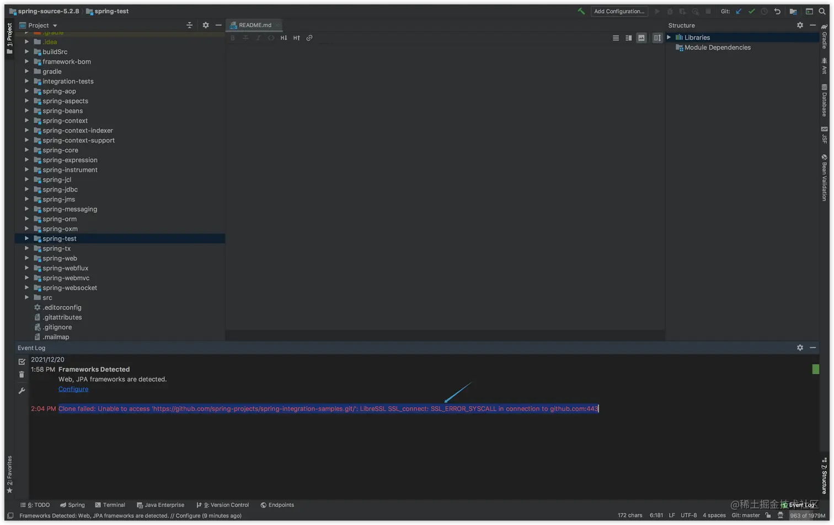Open the Spring tool window
834x525 pixels.
72,505
